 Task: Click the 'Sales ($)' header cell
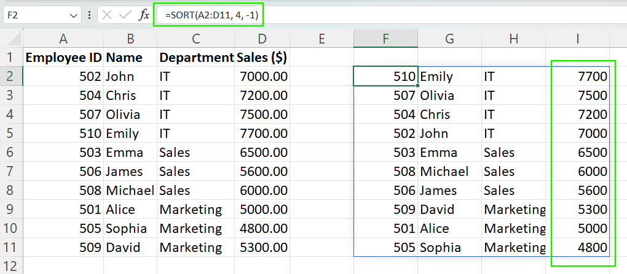262,58
